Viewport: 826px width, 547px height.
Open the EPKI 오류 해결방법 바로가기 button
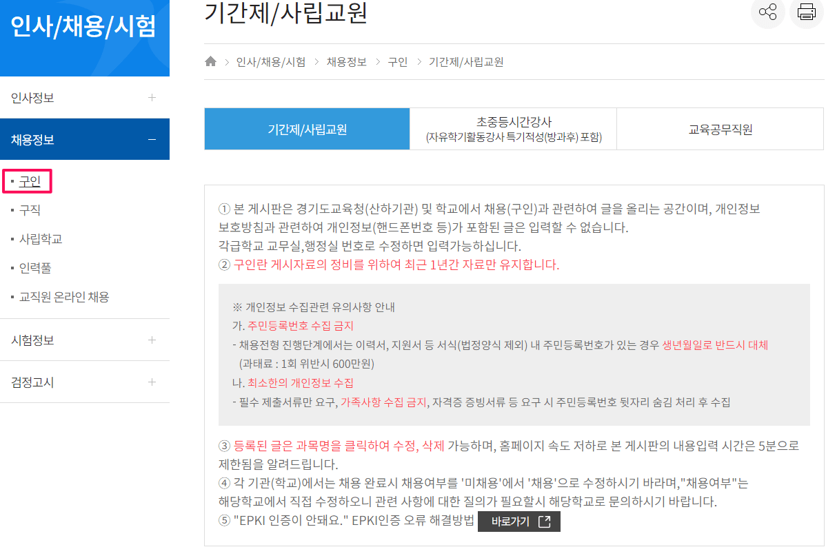pyautogui.click(x=518, y=522)
